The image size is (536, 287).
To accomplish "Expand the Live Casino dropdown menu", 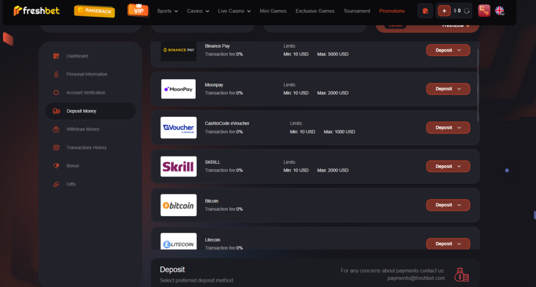I will 234,11.
